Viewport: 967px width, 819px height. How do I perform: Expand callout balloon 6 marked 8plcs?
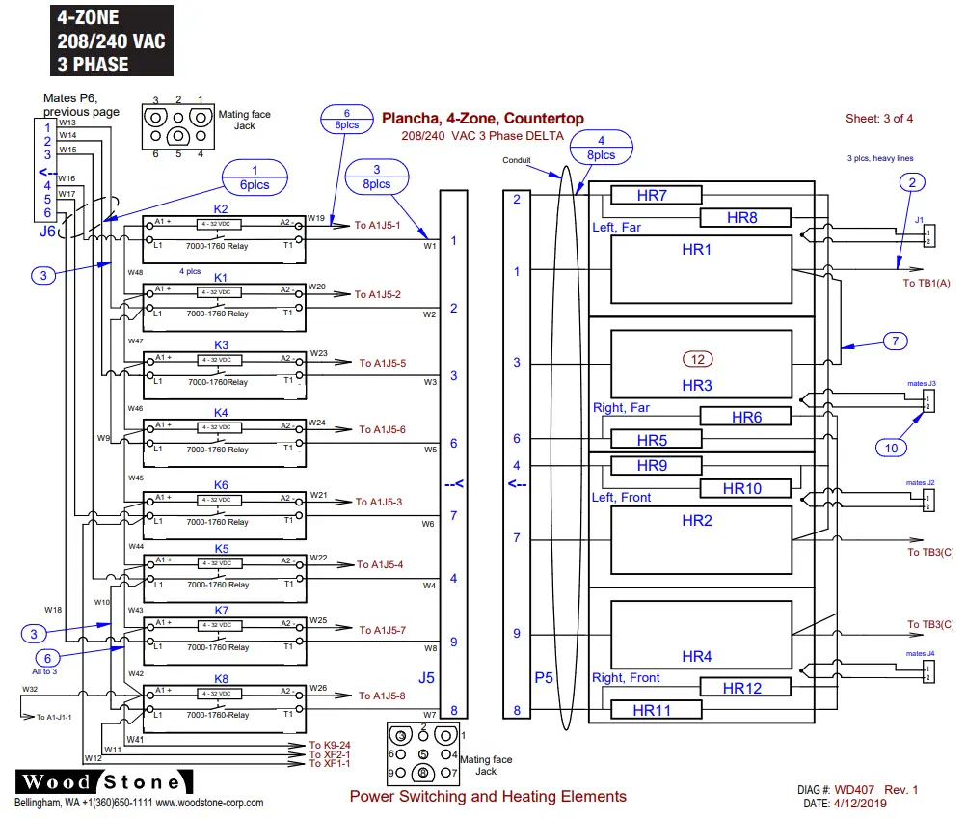(x=345, y=119)
